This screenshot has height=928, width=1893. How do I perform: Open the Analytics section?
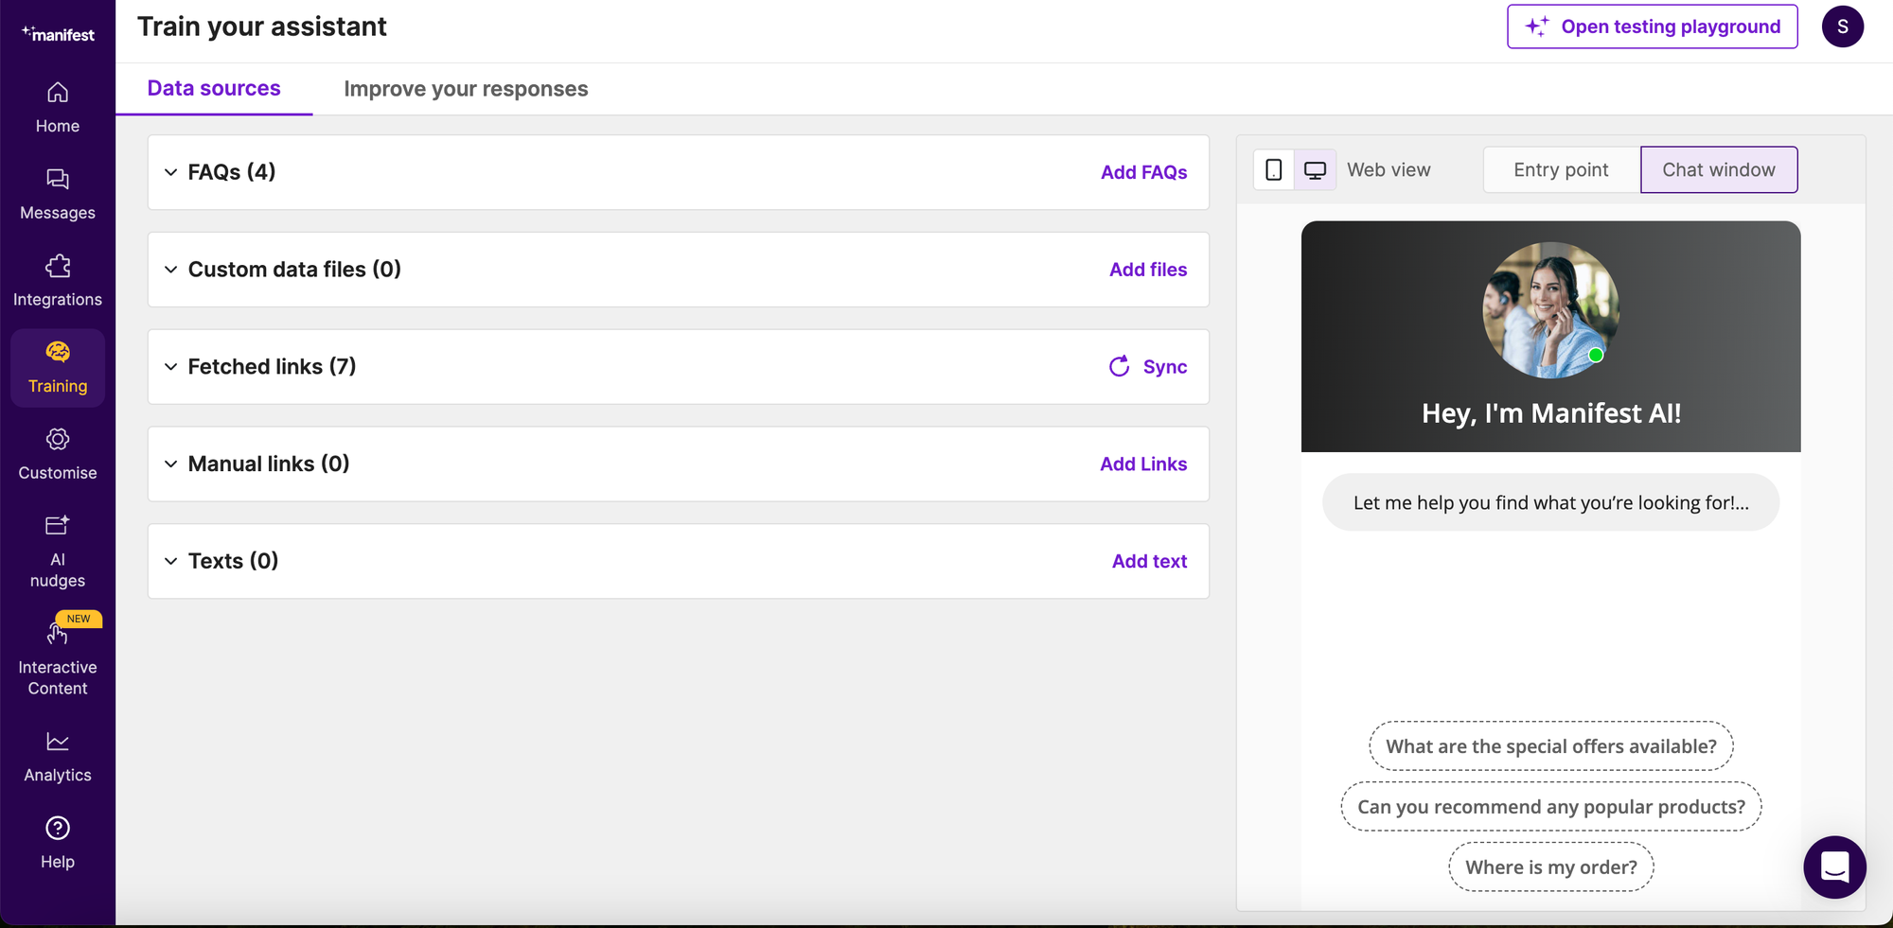[57, 753]
